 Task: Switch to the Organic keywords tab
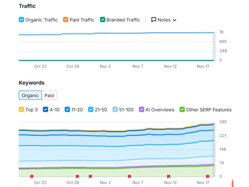coord(30,95)
